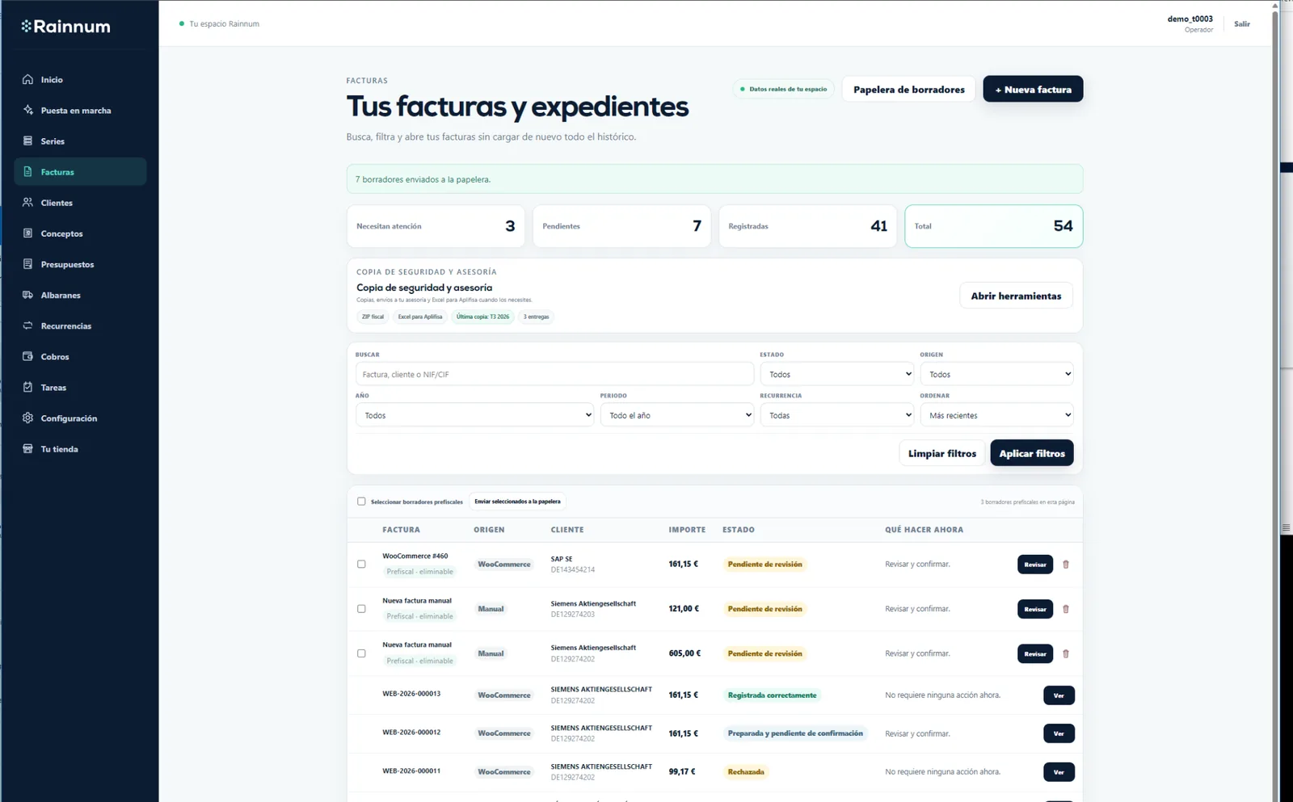Delete the 605,00 € manual draft via trash icon
The image size is (1293, 802).
[1066, 653]
